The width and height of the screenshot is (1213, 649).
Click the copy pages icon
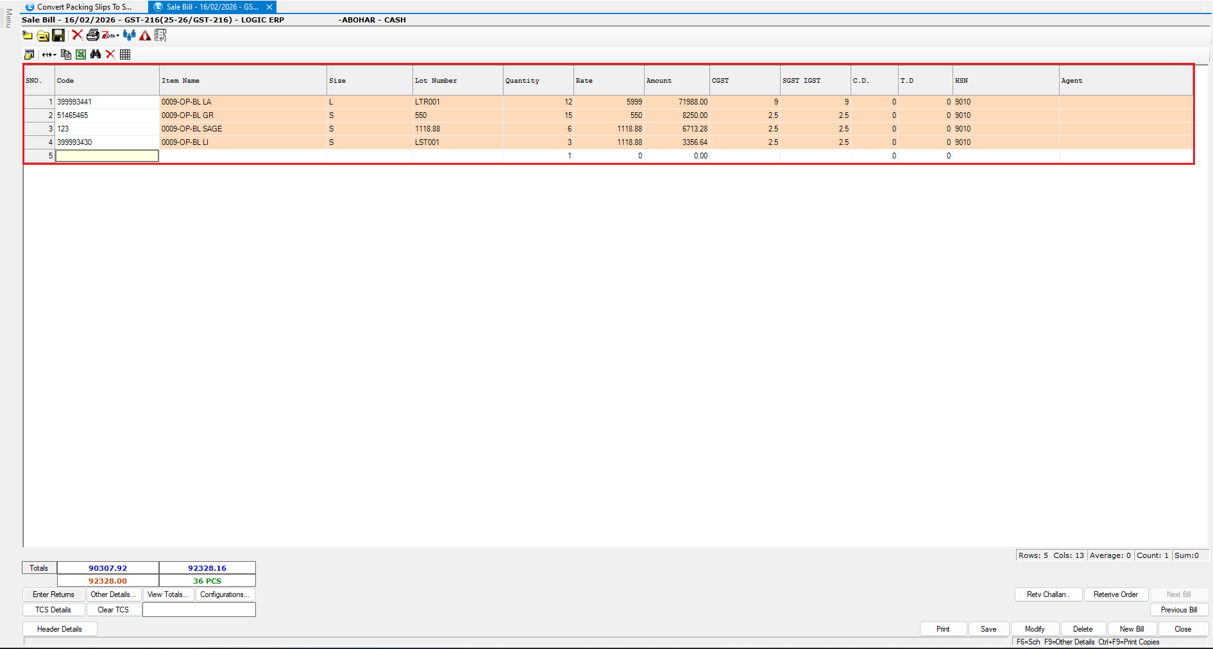click(66, 55)
